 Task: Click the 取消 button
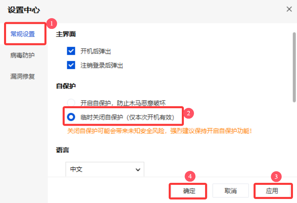point(231,191)
